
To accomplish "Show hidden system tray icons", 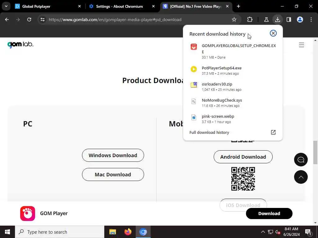I will pos(263,232).
